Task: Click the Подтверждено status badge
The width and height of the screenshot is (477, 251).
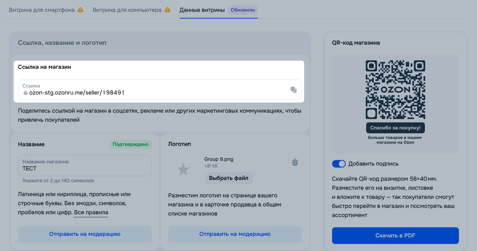Action: click(x=130, y=144)
